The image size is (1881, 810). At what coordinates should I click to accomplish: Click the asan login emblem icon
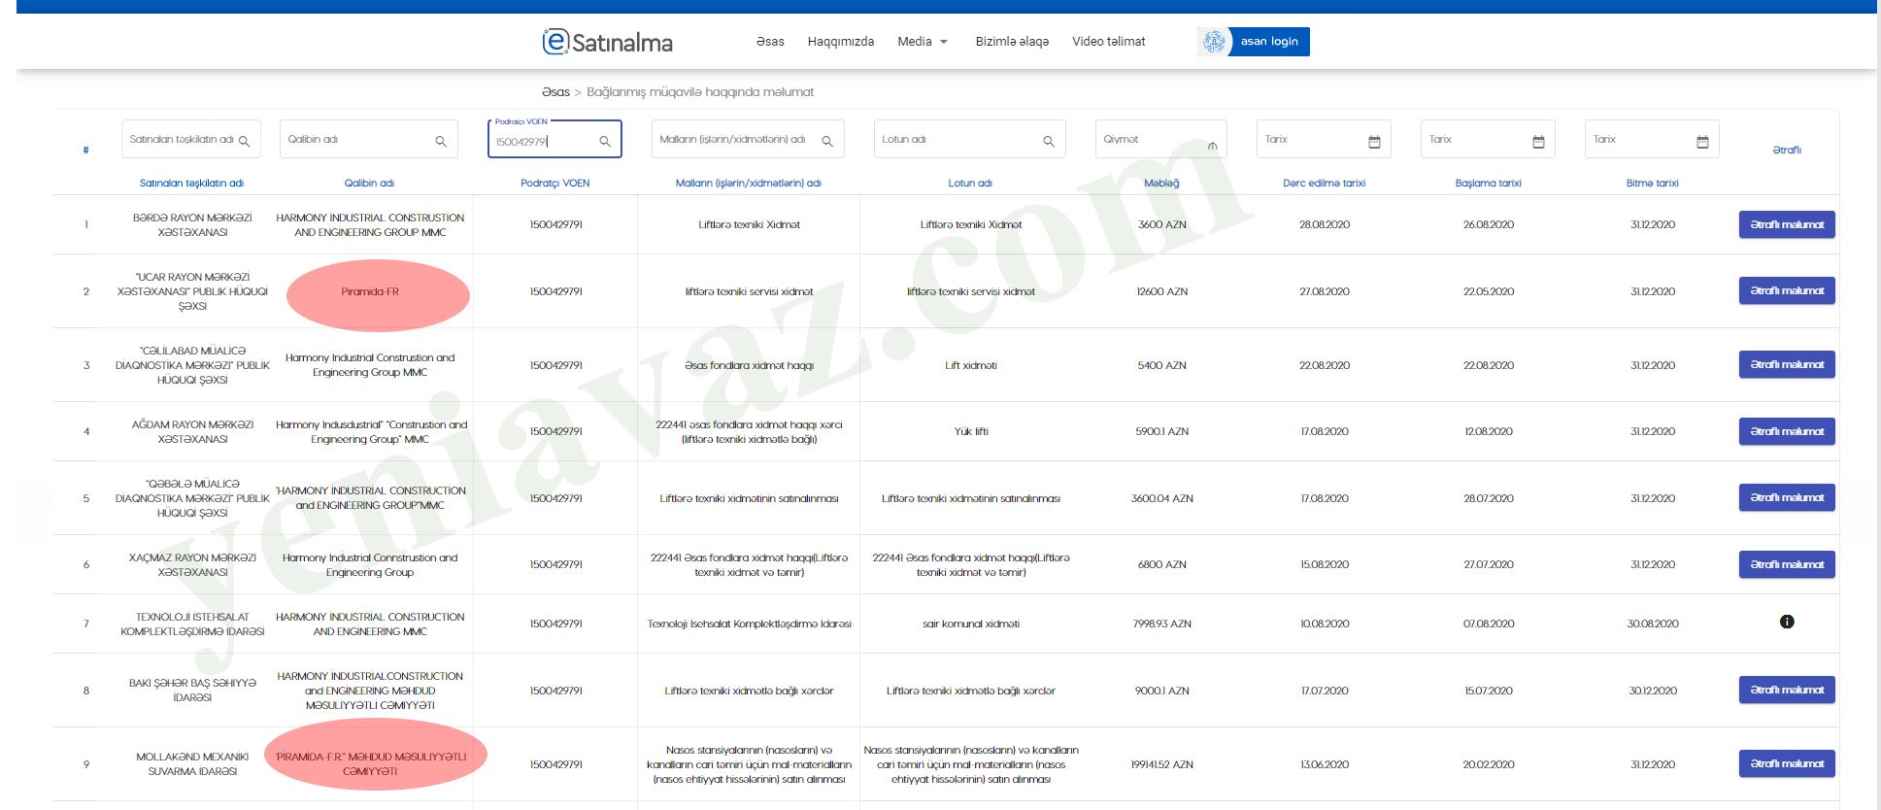pos(1214,42)
